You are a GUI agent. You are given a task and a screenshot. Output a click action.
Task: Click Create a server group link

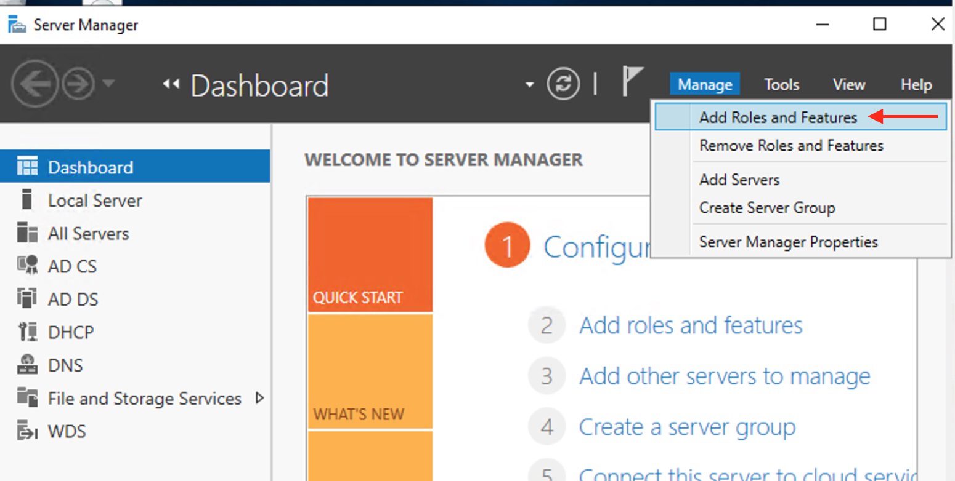point(687,427)
